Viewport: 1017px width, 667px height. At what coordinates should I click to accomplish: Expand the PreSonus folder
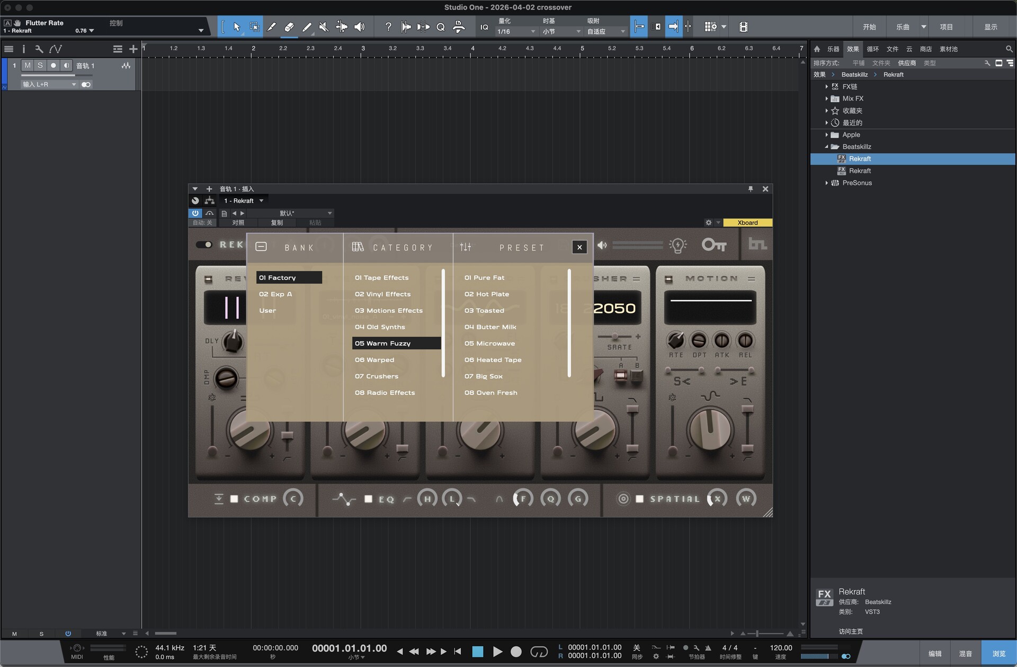point(826,183)
